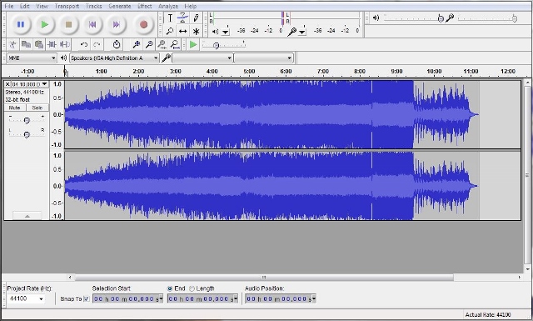Image resolution: width=533 pixels, height=321 pixels.
Task: Click the Paste icon in edit toolbar
Action: [x=39, y=44]
